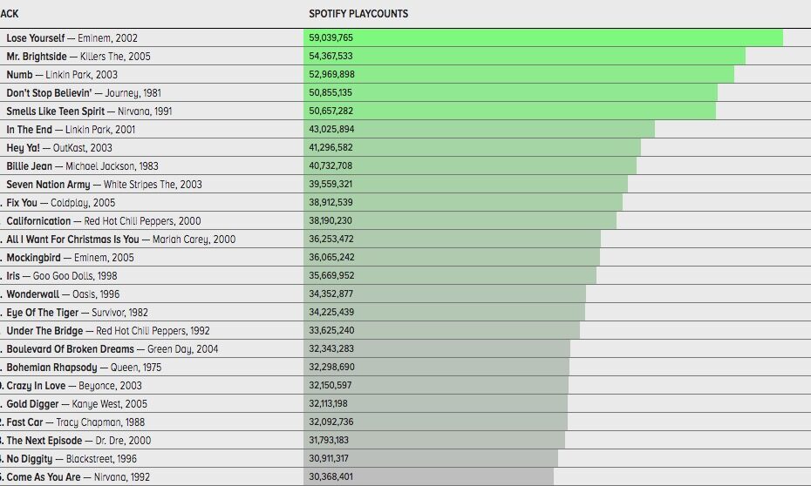
Task: Click the 59,039,765 playcount value
Action: coord(331,37)
